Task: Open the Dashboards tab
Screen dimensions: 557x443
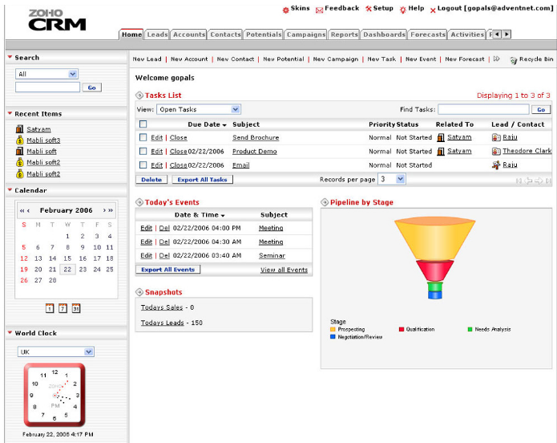Action: [384, 35]
